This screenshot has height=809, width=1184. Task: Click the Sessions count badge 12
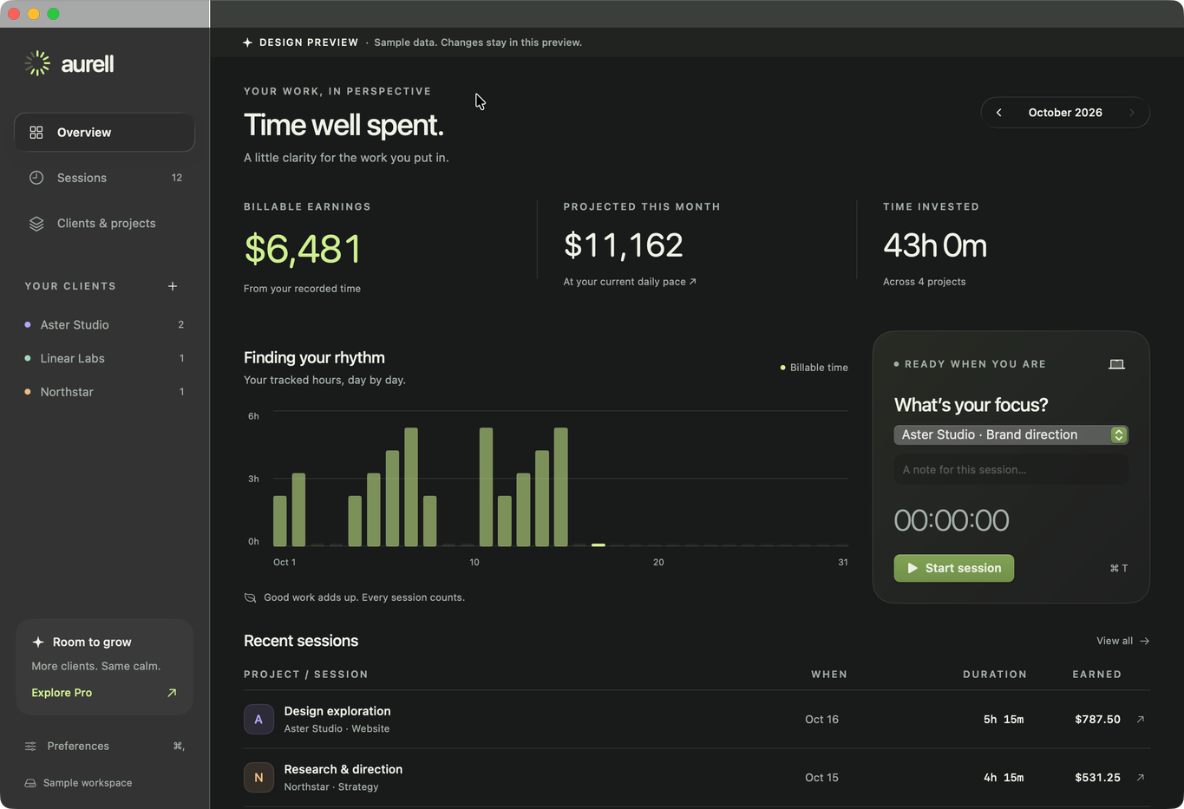177,178
